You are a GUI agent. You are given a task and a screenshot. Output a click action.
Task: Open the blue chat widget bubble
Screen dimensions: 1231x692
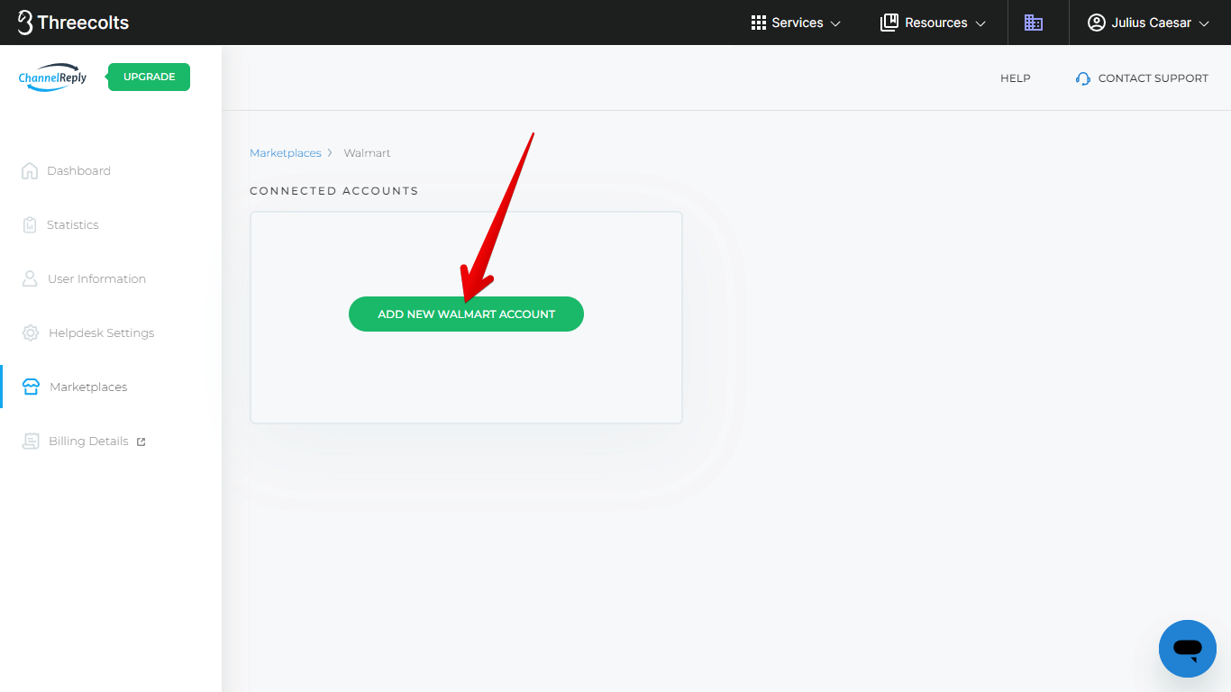coord(1188,649)
